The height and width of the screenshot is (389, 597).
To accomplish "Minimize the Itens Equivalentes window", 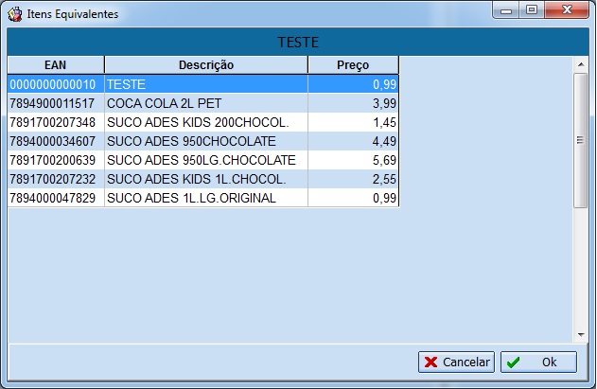I will (x=506, y=9).
